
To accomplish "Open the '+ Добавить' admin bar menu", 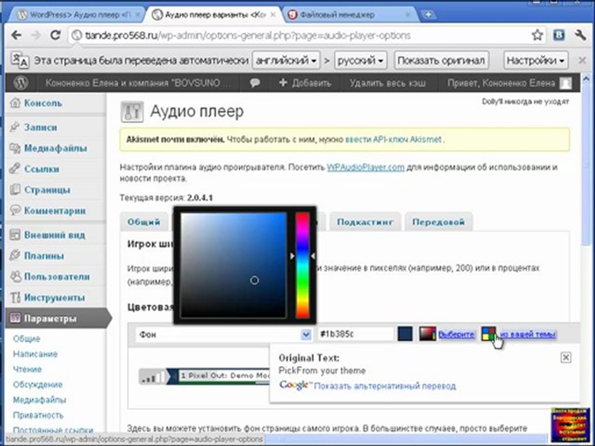I will coord(305,83).
